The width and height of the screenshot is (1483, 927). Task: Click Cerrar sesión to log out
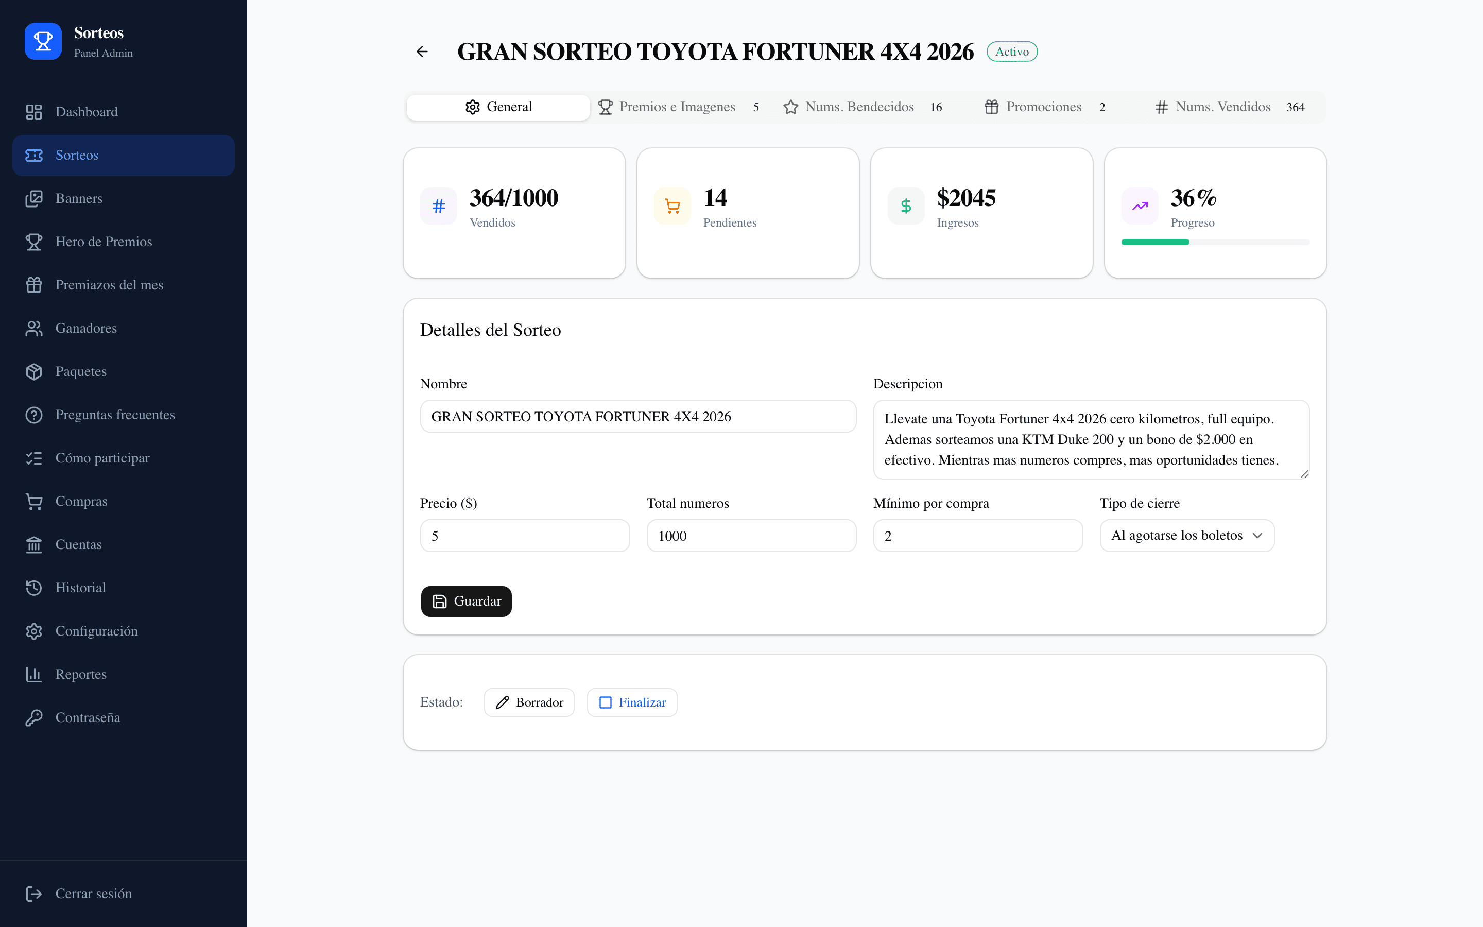coord(123,894)
